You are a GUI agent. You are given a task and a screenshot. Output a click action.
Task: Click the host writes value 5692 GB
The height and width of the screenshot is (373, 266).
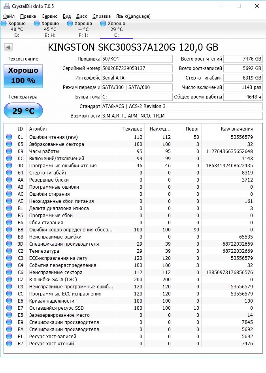pyautogui.click(x=243, y=68)
